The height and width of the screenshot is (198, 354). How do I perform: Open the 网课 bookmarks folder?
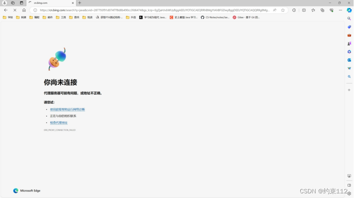pos(21,17)
